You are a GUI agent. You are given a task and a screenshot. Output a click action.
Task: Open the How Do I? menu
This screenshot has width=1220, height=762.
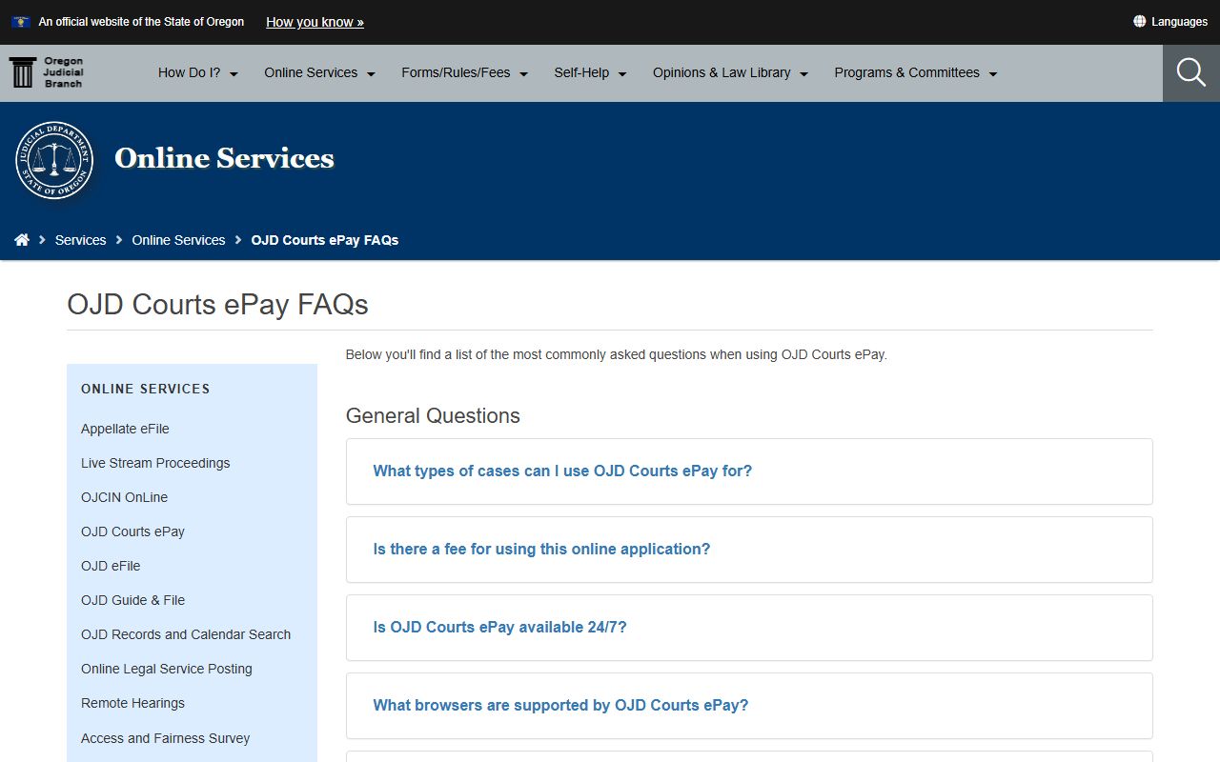(x=198, y=72)
